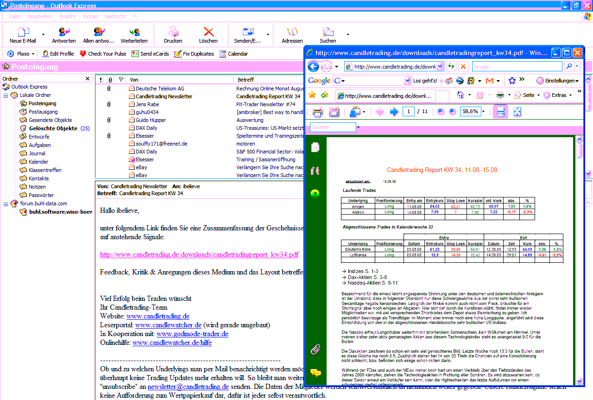Open the Ansicht menu
Screen dimensions: 593x400
coord(68,16)
